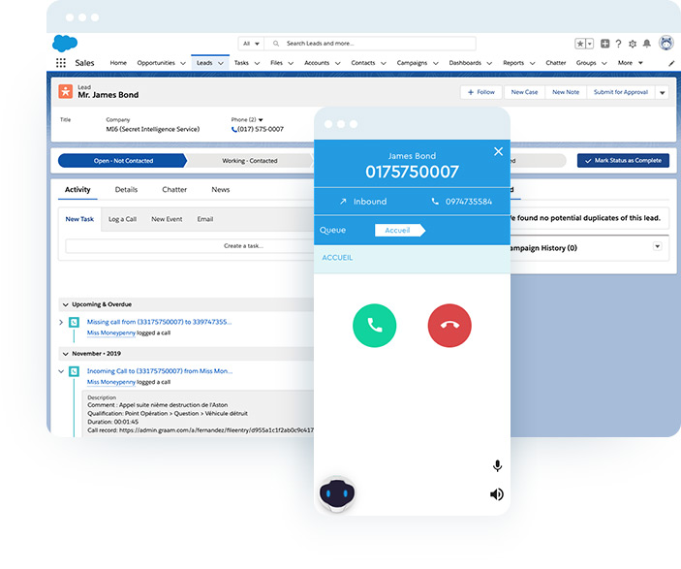
Task: Select the New Event tab
Action: click(167, 219)
